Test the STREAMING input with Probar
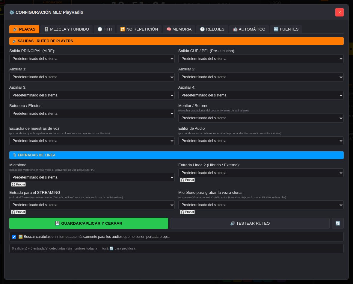The image size is (353, 284). (x=19, y=212)
